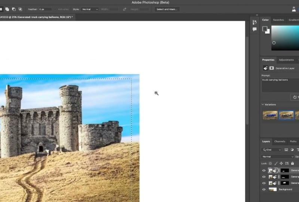The height and width of the screenshot is (202, 299).
Task: Click the canvas vertical scrollbar
Action: [x=247, y=80]
